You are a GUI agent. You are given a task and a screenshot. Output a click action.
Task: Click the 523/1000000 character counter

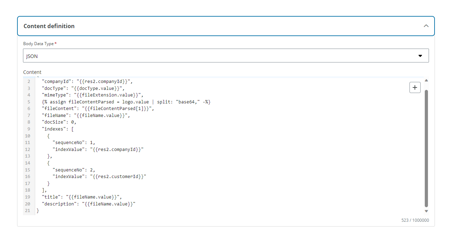tap(415, 220)
